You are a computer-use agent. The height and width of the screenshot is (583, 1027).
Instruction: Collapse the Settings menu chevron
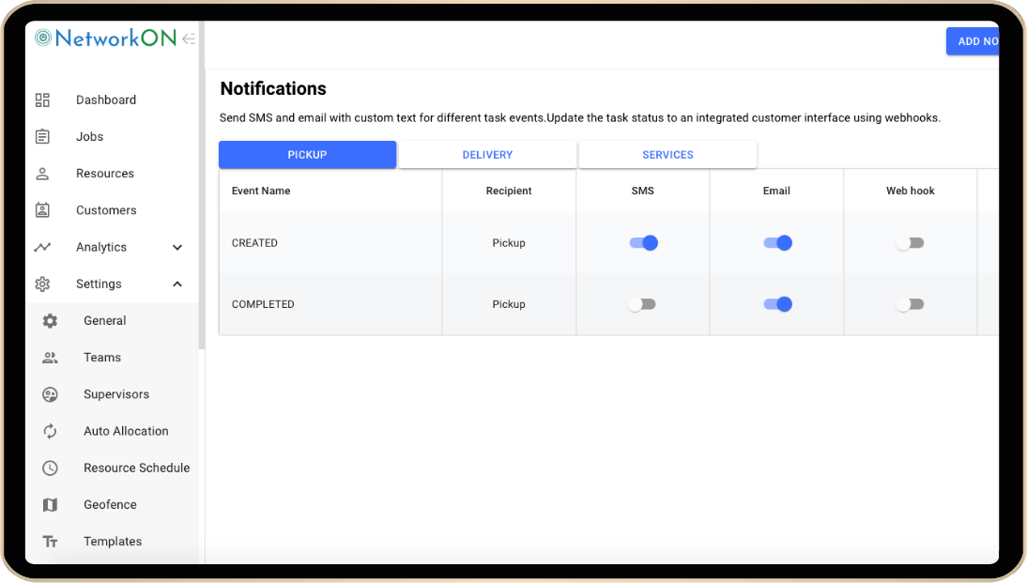177,284
